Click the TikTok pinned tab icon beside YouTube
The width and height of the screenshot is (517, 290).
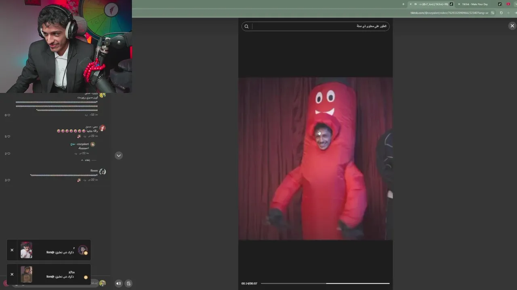click(500, 4)
